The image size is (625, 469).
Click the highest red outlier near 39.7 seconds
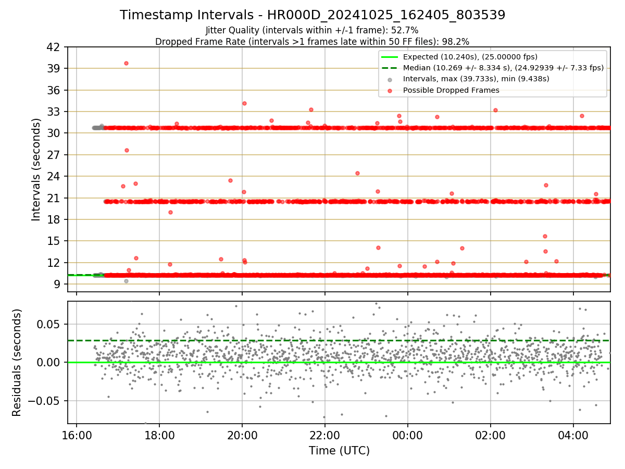[126, 63]
